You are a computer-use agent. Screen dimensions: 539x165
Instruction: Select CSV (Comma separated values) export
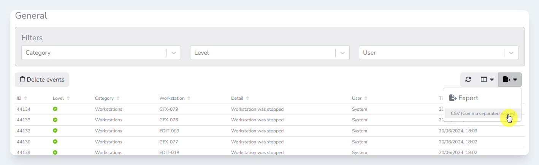point(482,113)
